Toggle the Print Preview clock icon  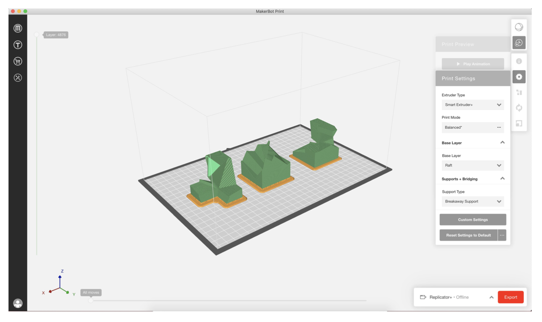519,43
